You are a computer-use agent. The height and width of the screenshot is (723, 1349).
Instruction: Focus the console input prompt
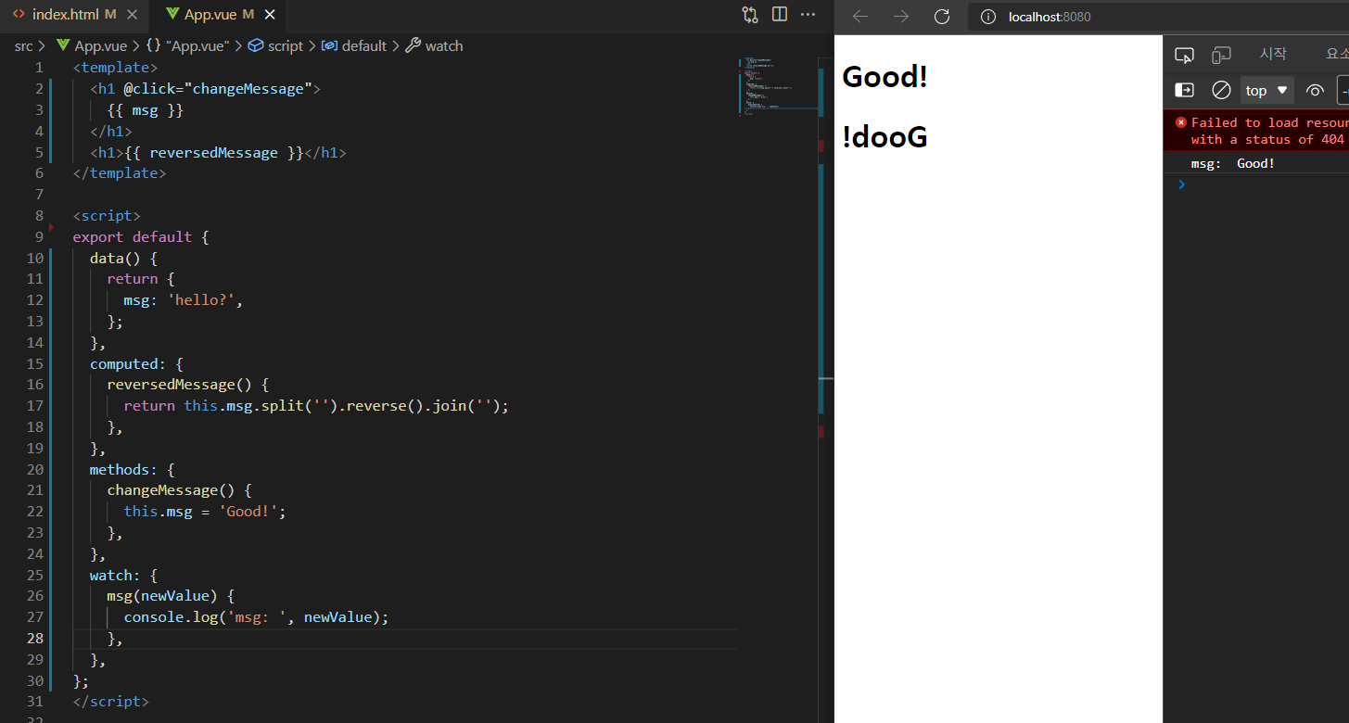[x=1266, y=184]
